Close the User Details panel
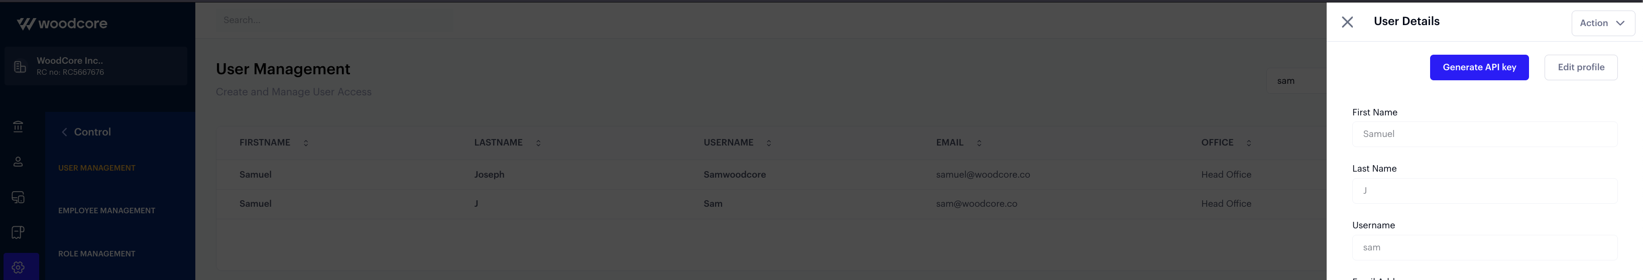This screenshot has height=280, width=1643. pos(1347,22)
